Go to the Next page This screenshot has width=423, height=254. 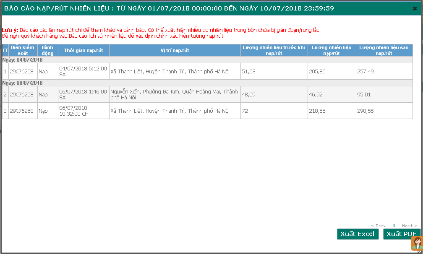[x=410, y=226]
